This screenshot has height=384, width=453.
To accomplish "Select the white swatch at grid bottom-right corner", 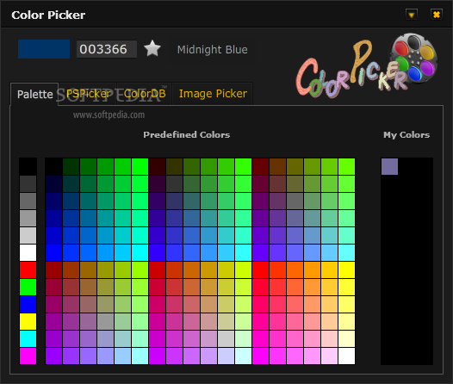I will [346, 356].
